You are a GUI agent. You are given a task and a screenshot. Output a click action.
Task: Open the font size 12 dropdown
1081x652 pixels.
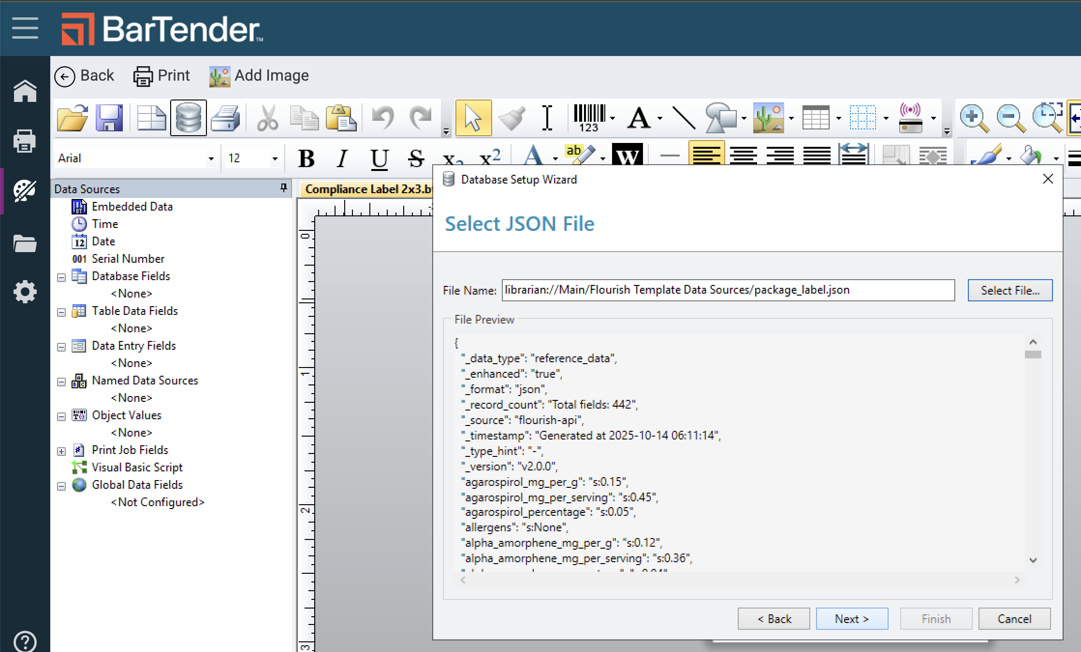[x=275, y=158]
